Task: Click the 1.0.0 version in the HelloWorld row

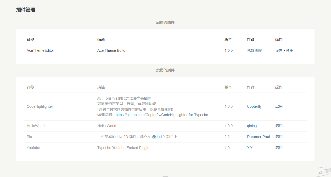Action: pos(228,126)
